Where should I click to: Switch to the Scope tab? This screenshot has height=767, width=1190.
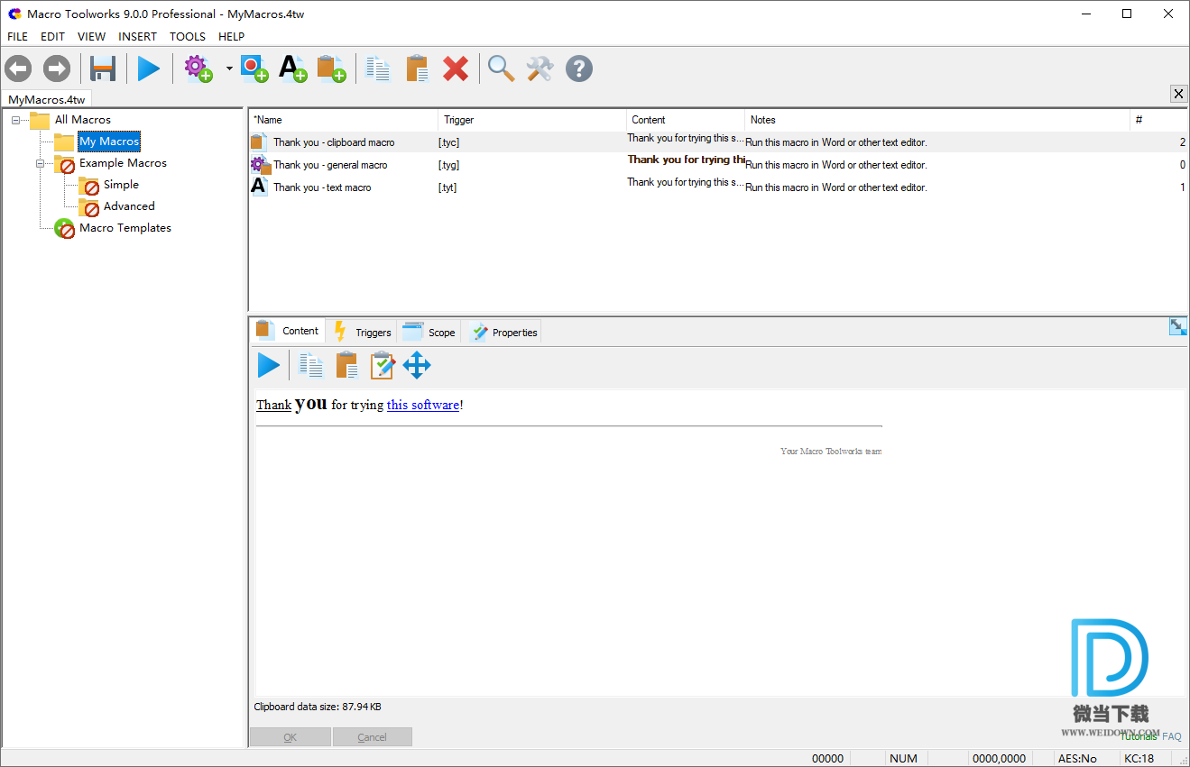(429, 332)
